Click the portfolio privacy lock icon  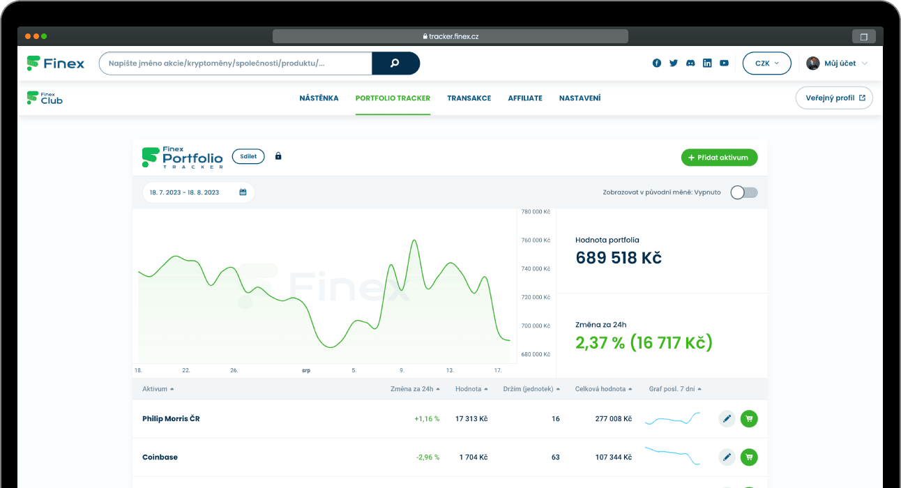click(278, 156)
